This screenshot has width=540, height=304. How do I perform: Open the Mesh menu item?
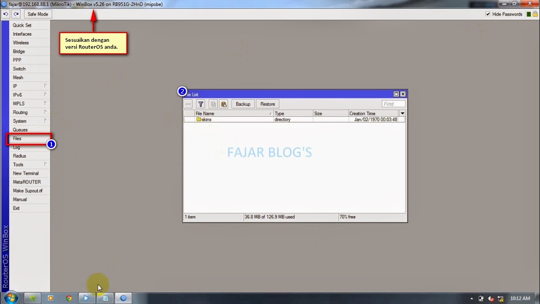pyautogui.click(x=18, y=78)
